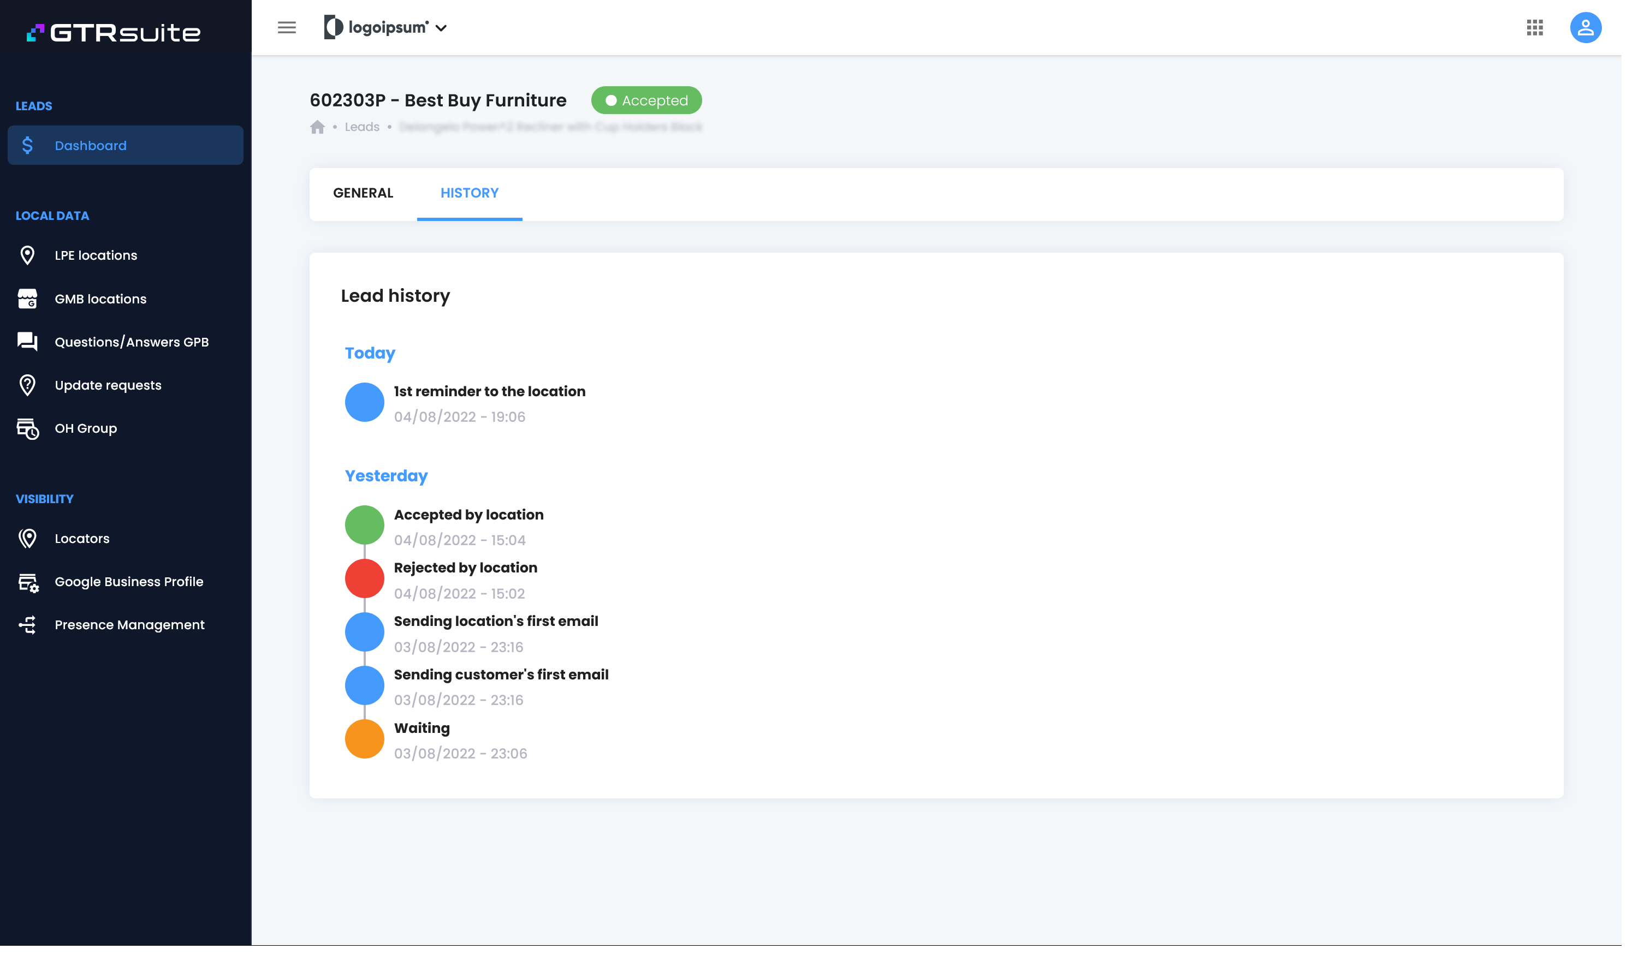Image resolution: width=1638 pixels, height=955 pixels.
Task: Click the Leads breadcrumb link
Action: click(x=361, y=127)
